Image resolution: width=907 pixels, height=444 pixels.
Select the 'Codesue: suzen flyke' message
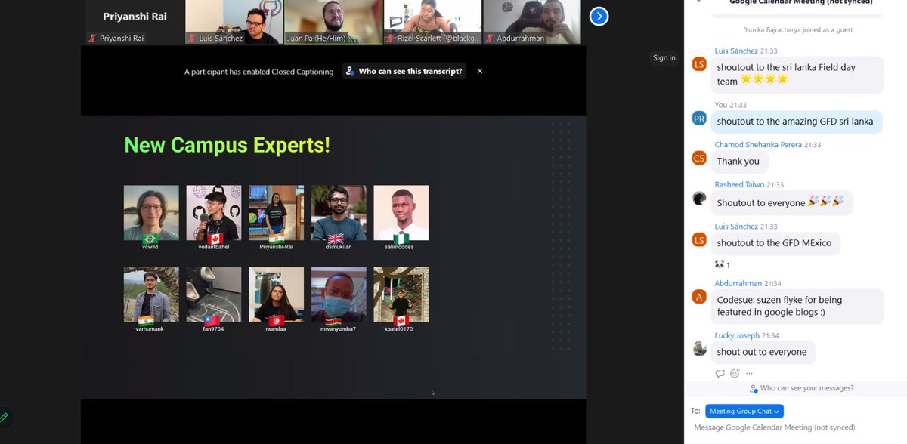797,306
